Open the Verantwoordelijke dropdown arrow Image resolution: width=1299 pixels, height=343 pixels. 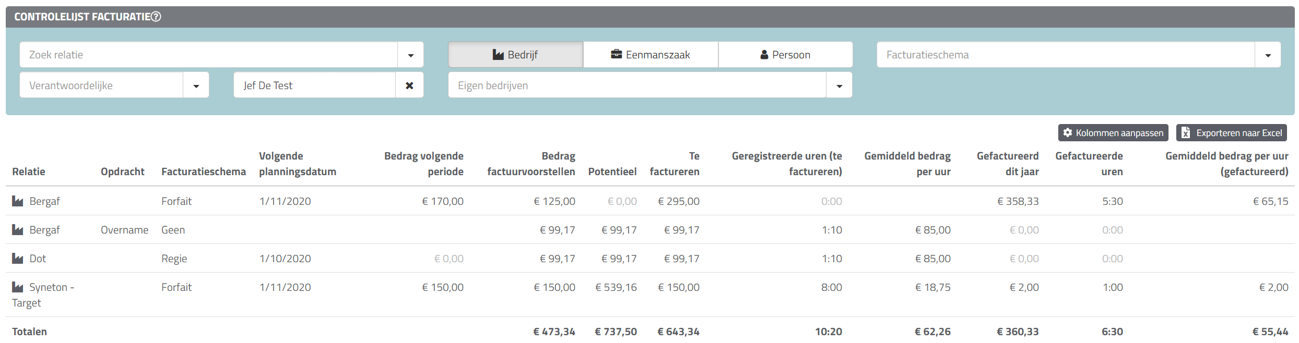coord(196,86)
